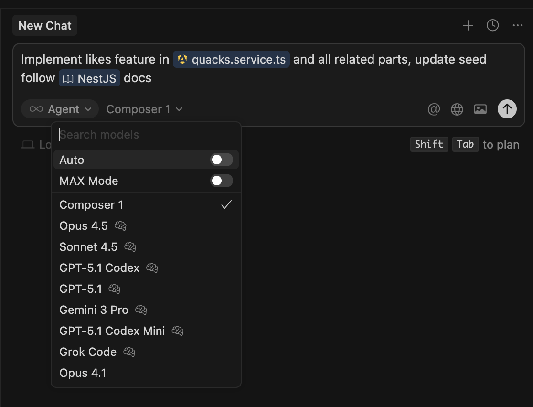
Task: Choose Opus 4.1 at the bottom of the list
Action: [83, 373]
